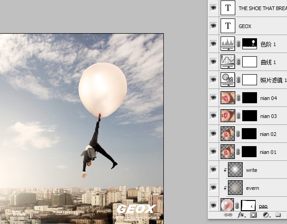Image resolution: width=287 pixels, height=224 pixels.
Task: Select the nian 02 layer name
Action: click(x=268, y=134)
